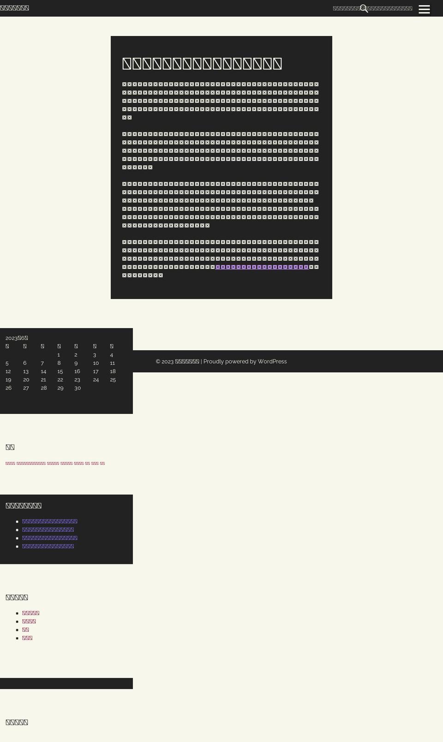Select date 15 in the calendar
443x742 pixels.
60,371
